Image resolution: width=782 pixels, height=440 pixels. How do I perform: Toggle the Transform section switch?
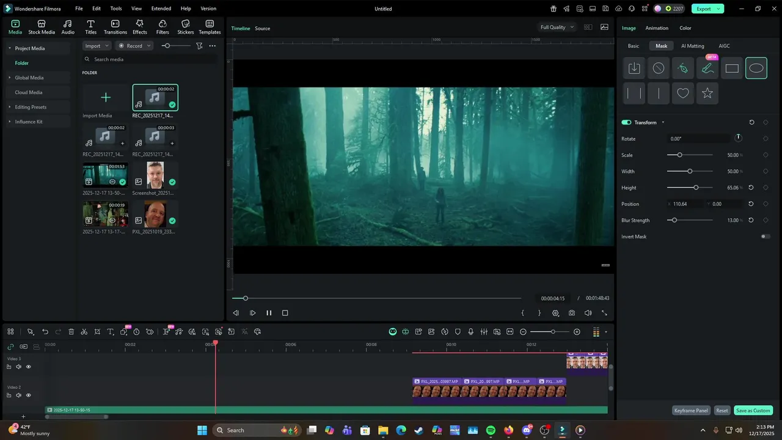pyautogui.click(x=626, y=122)
